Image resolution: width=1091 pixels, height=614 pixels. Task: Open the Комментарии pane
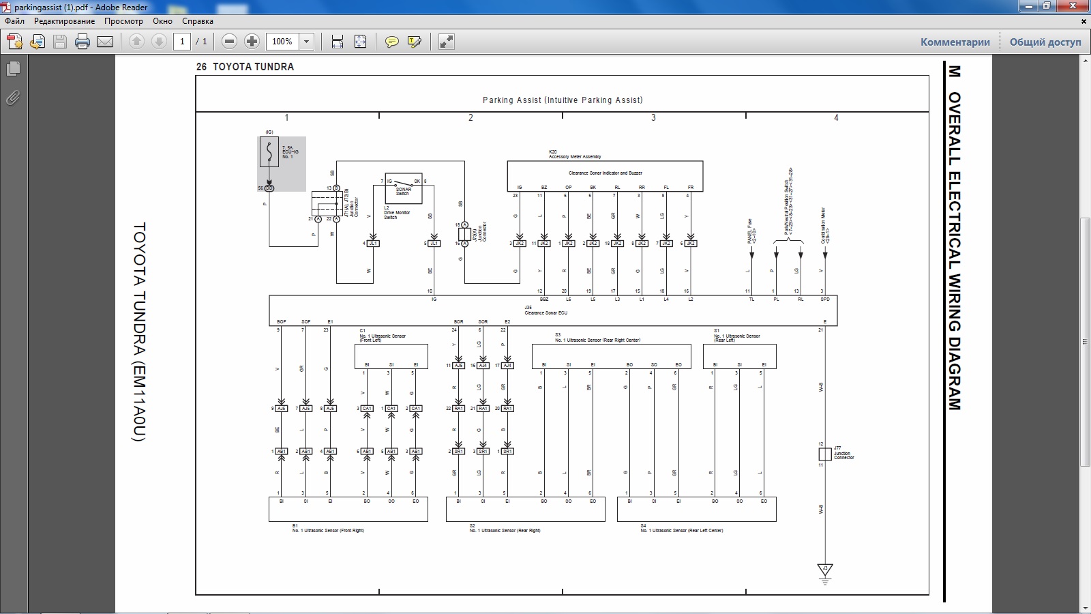[x=955, y=42]
